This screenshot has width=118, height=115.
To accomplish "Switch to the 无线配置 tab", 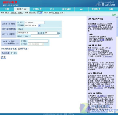I will (x=37, y=9).
